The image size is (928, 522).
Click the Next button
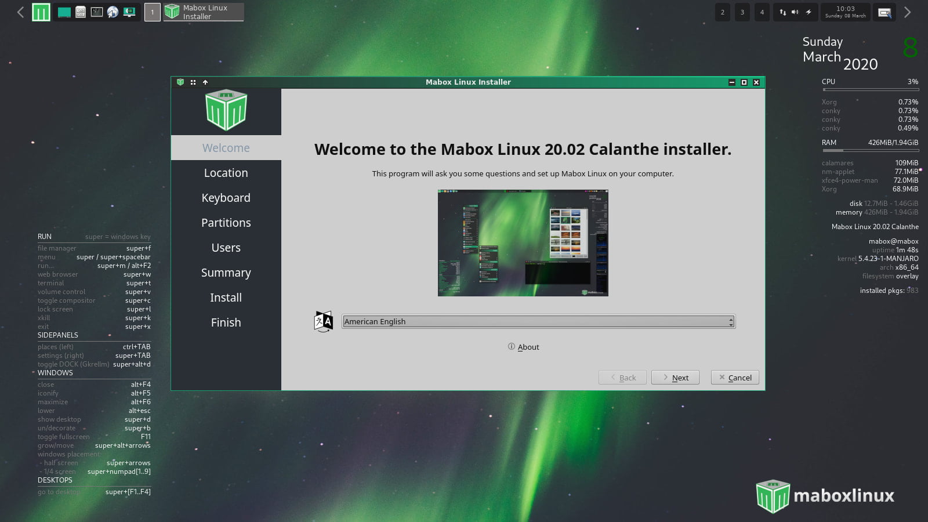(x=675, y=378)
